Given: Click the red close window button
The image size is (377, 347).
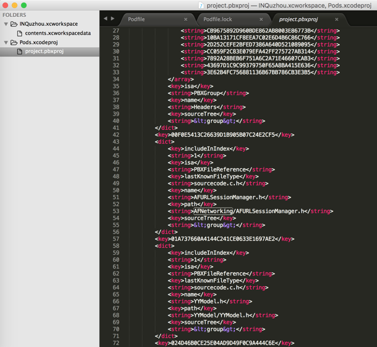Looking at the screenshot, I should pos(5,5).
